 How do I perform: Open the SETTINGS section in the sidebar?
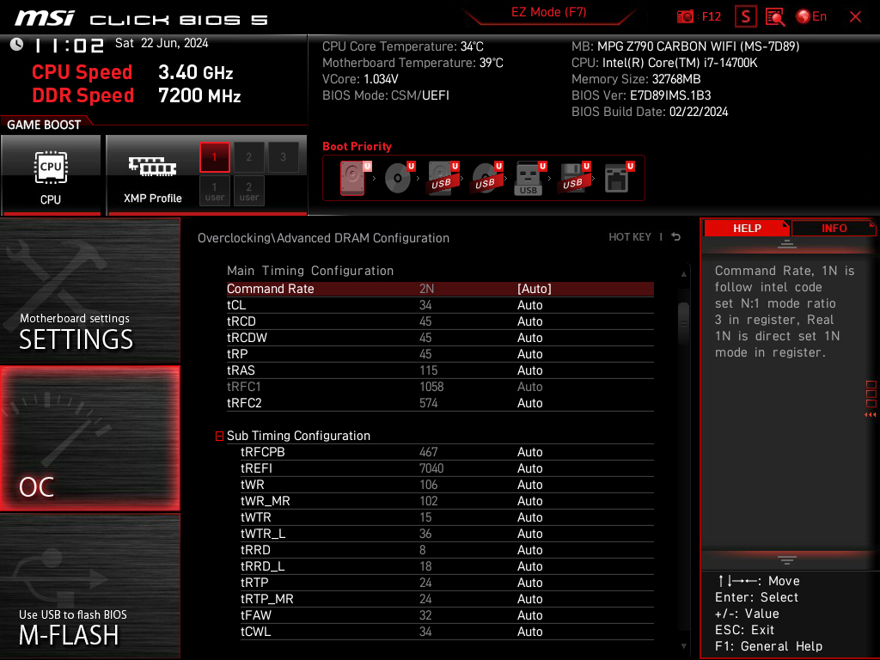pyautogui.click(x=89, y=292)
